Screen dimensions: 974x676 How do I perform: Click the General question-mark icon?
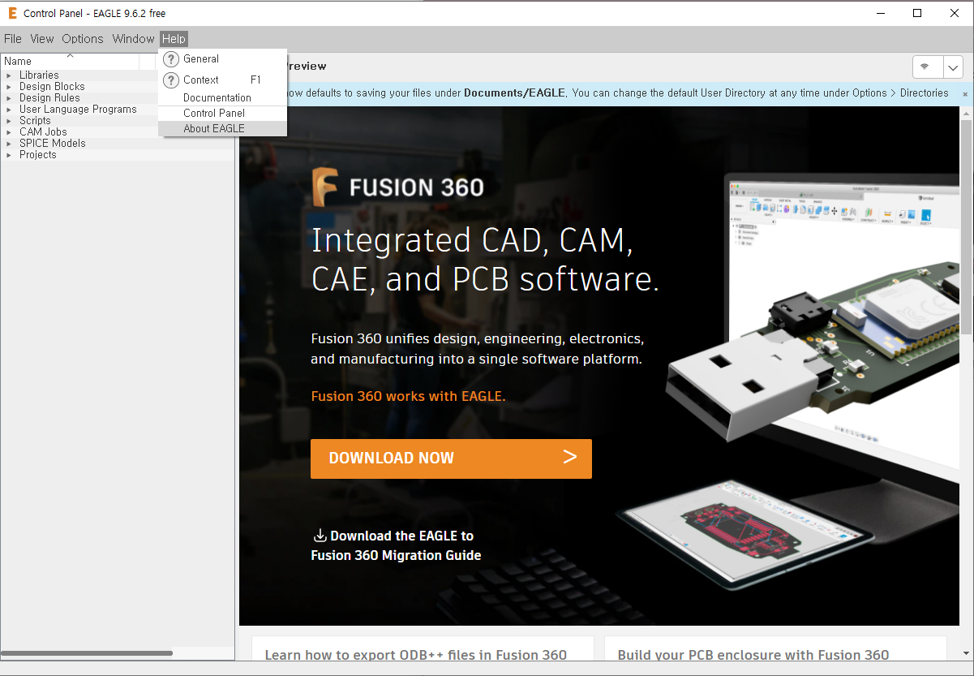171,59
